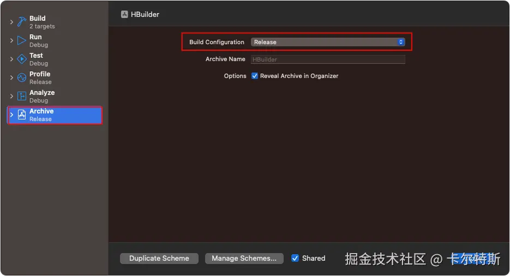510x276 pixels.
Task: Click the Build Configuration label
Action: pyautogui.click(x=217, y=42)
